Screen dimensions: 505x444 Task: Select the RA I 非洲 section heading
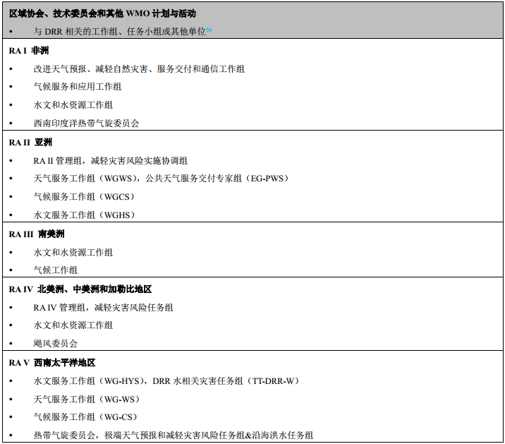coord(30,51)
